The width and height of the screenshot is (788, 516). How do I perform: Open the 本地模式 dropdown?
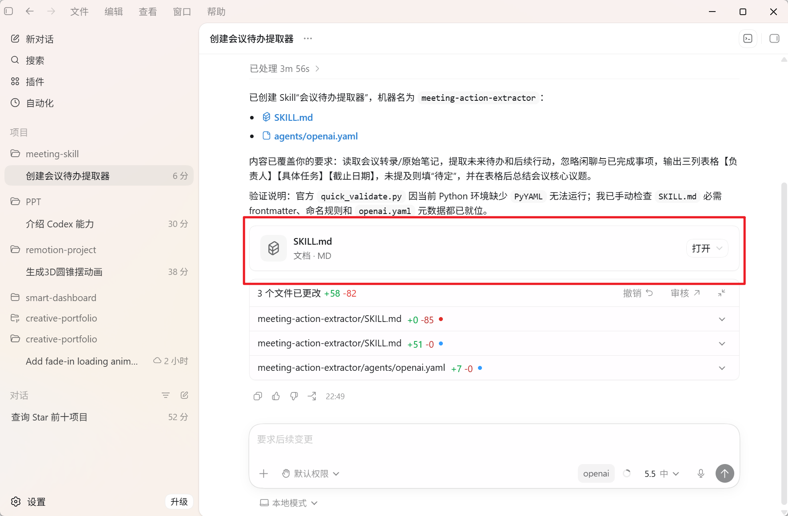pos(289,503)
